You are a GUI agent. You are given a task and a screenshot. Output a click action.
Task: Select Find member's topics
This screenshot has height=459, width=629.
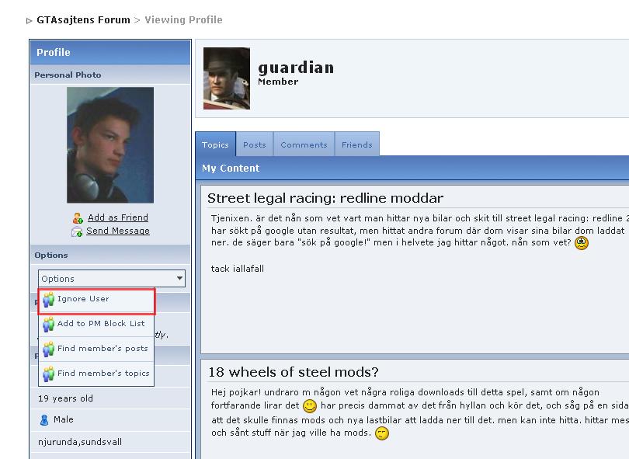(x=96, y=374)
